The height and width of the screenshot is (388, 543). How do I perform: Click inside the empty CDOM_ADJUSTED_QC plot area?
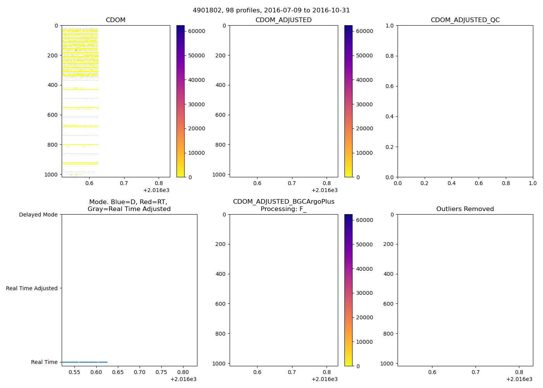pos(465,101)
